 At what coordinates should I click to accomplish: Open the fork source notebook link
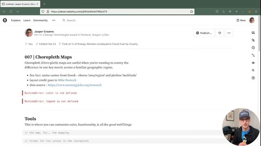(x=100, y=44)
